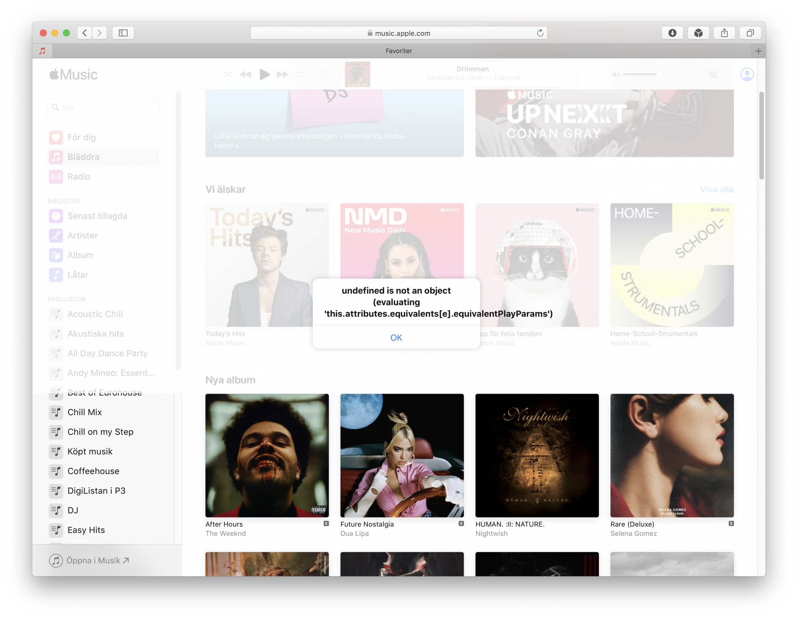Image resolution: width=798 pixels, height=619 pixels.
Task: Open All Day Dance Party playlist
Action: [x=103, y=353]
